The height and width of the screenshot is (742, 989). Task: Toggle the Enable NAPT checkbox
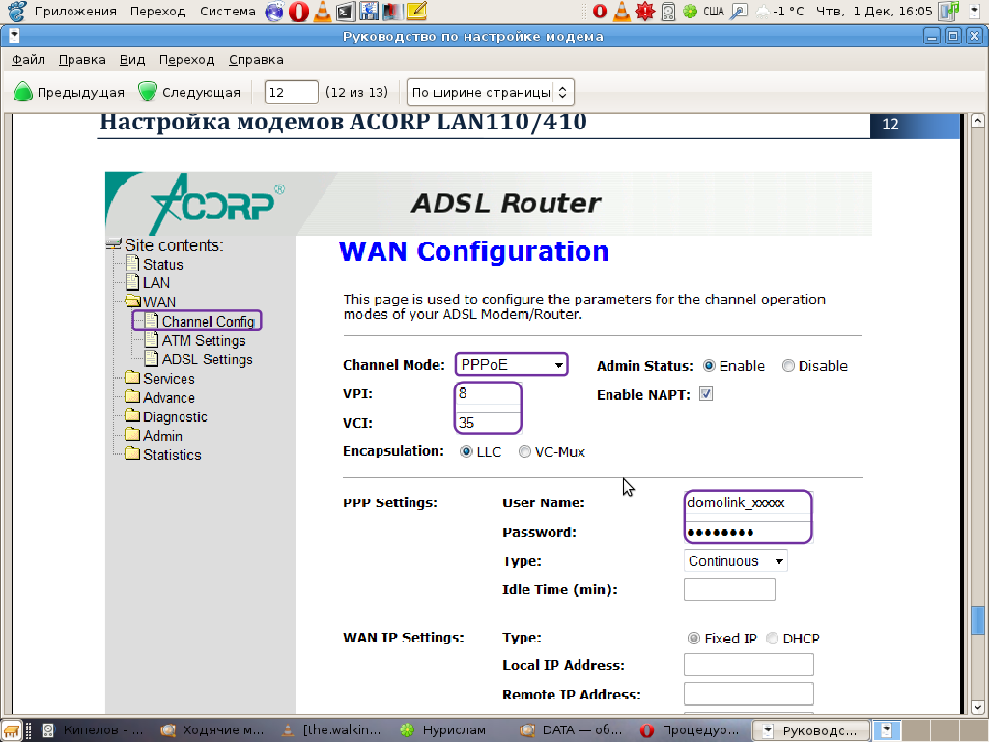[706, 394]
